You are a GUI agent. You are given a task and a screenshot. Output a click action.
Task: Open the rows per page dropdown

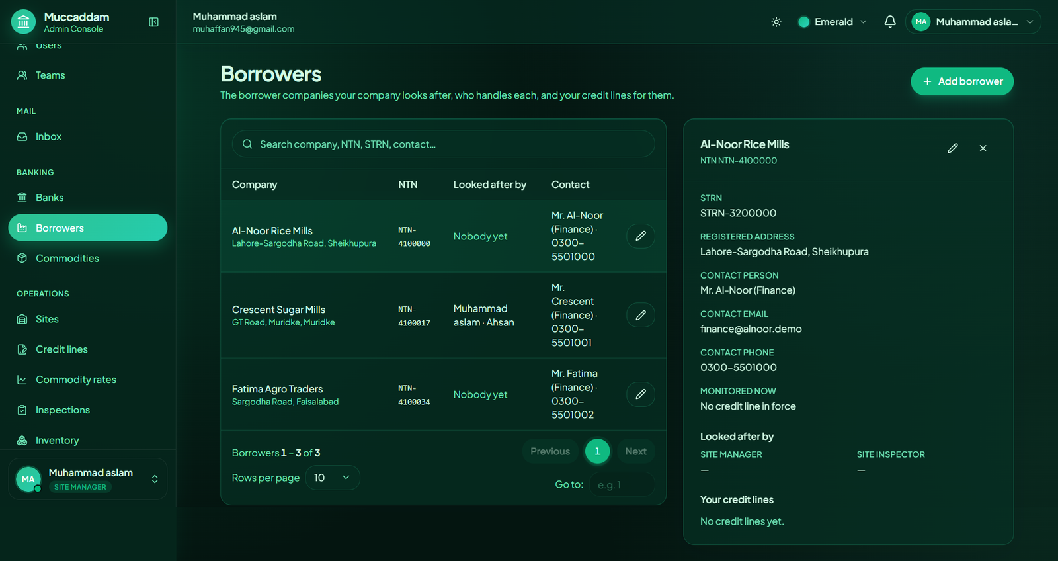tap(333, 478)
